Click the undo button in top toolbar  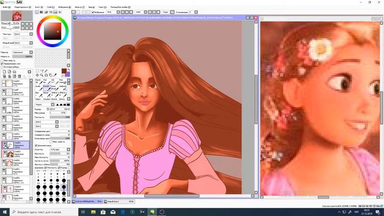click(73, 12)
